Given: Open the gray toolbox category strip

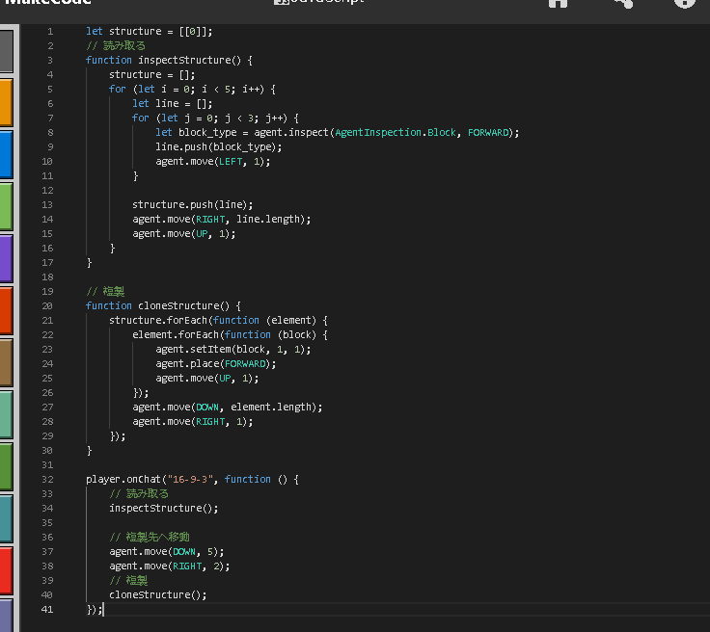Looking at the screenshot, I should 6,51.
